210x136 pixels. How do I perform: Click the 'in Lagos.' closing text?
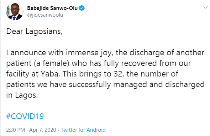[x=22, y=95]
